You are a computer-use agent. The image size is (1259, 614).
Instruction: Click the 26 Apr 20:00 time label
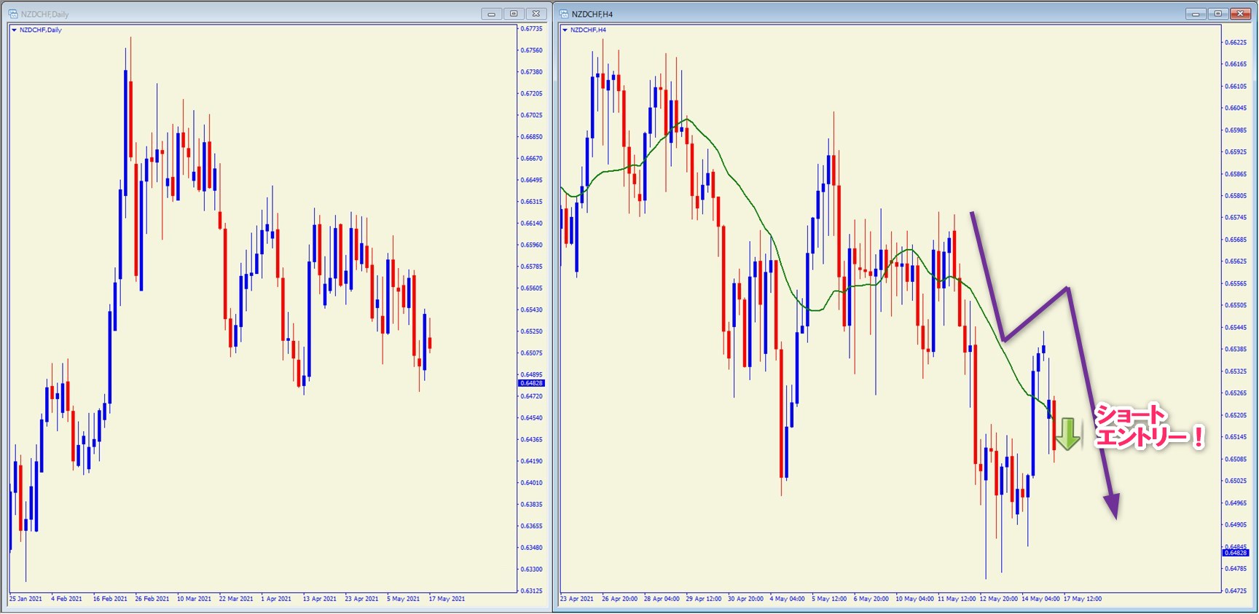pyautogui.click(x=619, y=599)
